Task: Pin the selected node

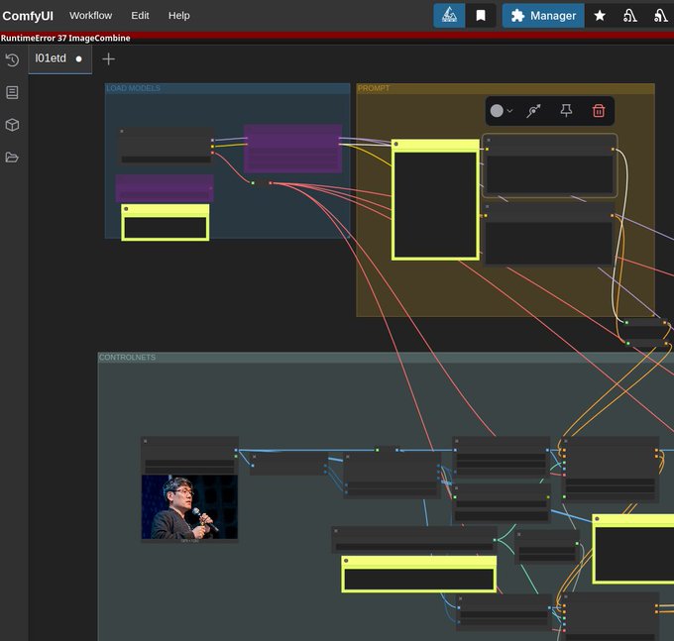Action: [x=566, y=111]
